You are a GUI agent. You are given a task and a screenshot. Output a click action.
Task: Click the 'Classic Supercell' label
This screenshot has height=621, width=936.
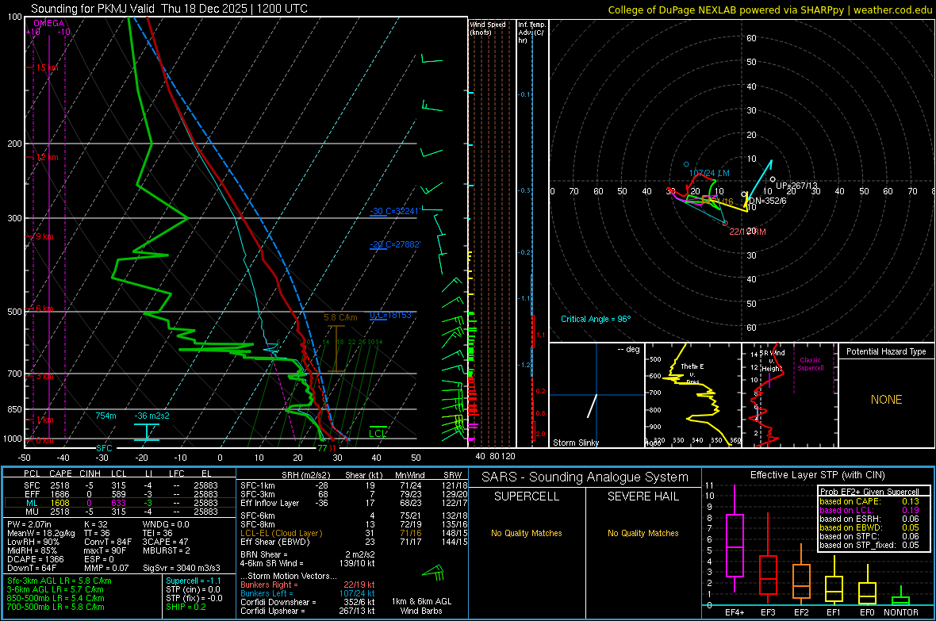pyautogui.click(x=810, y=364)
